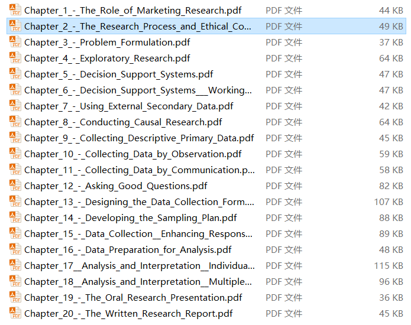The image size is (411, 325).
Task: Click the 49 KB size in Chapter_2 row
Action: (391, 27)
